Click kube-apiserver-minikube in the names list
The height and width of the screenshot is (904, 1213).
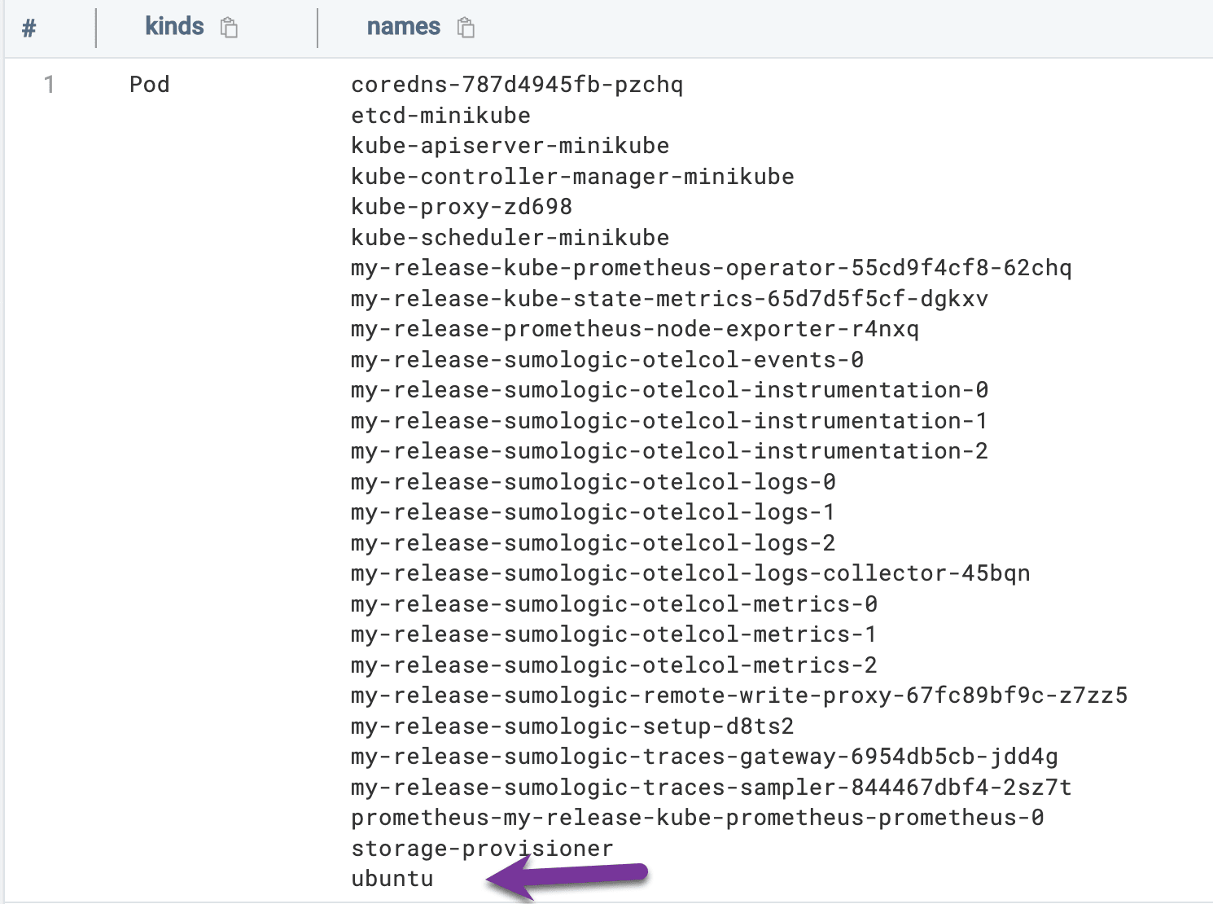(510, 146)
